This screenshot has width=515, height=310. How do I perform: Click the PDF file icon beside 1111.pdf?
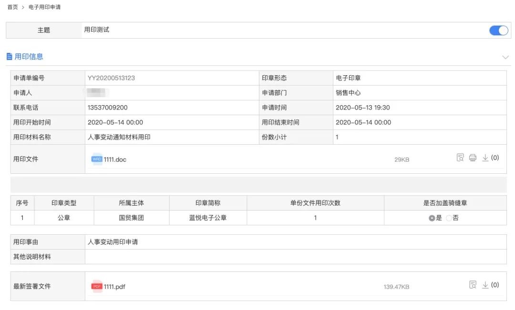point(97,286)
